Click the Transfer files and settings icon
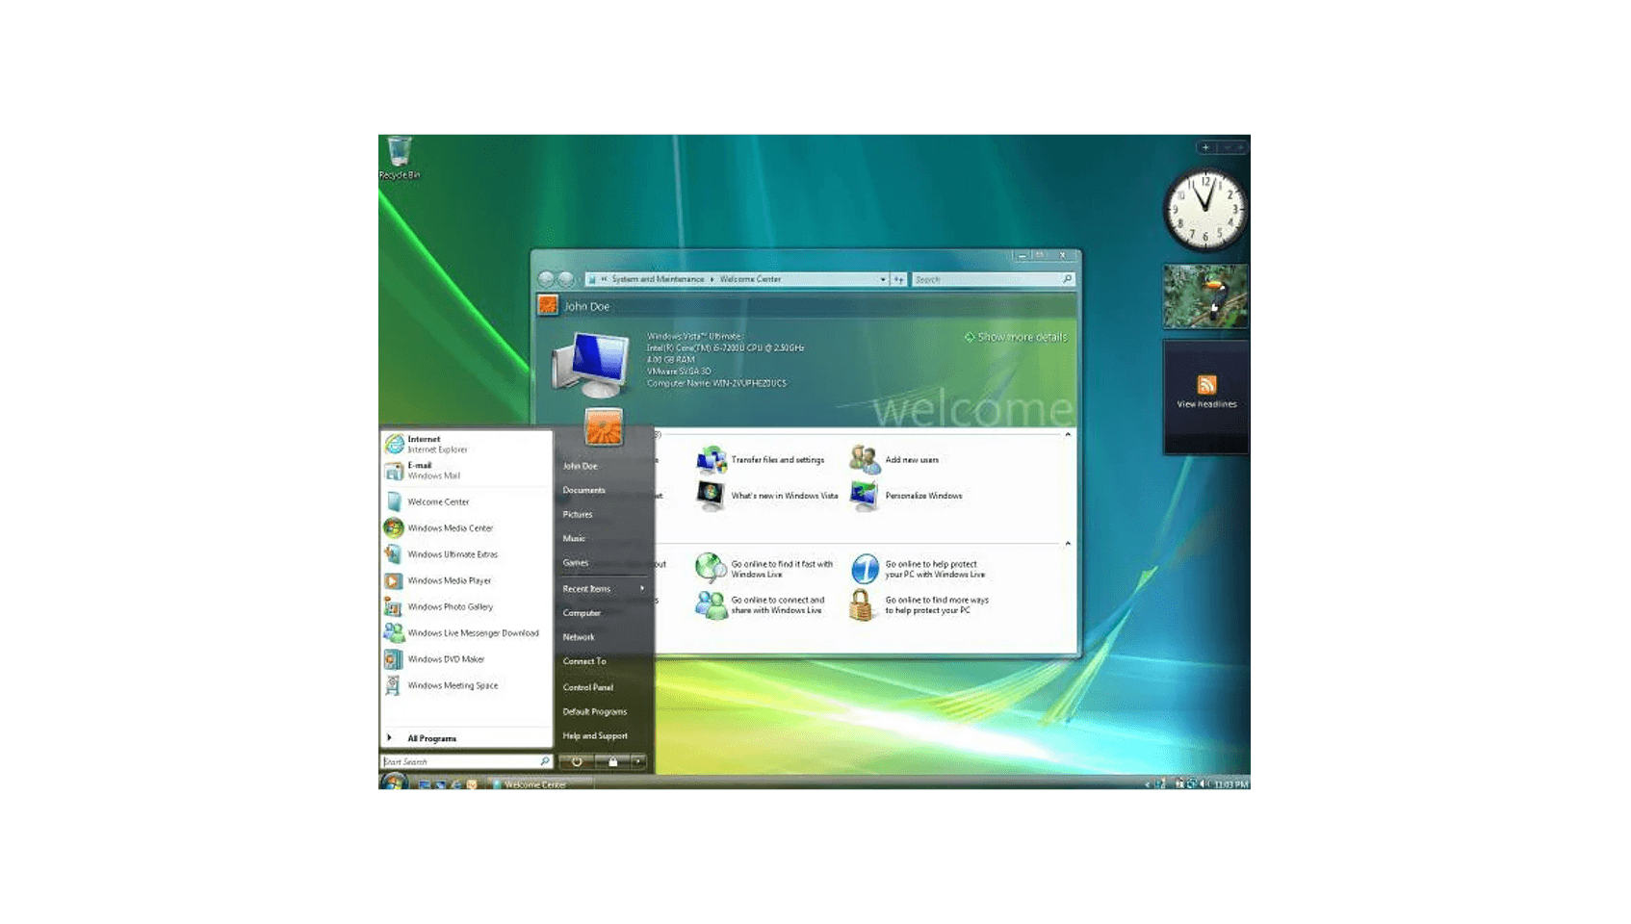Screen dimensions: 1631x924 (x=712, y=460)
